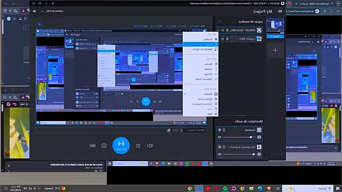The image size is (342, 192).
Task: Click the chevron next to Ajustes de stream
Action: pos(42,11)
